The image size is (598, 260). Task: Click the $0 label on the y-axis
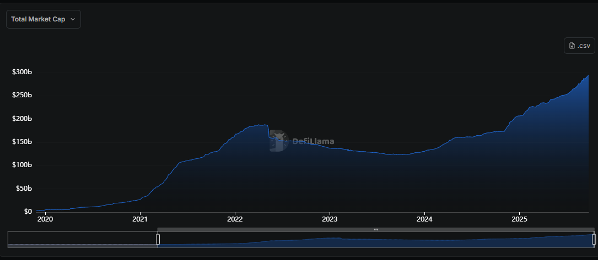tap(26, 212)
